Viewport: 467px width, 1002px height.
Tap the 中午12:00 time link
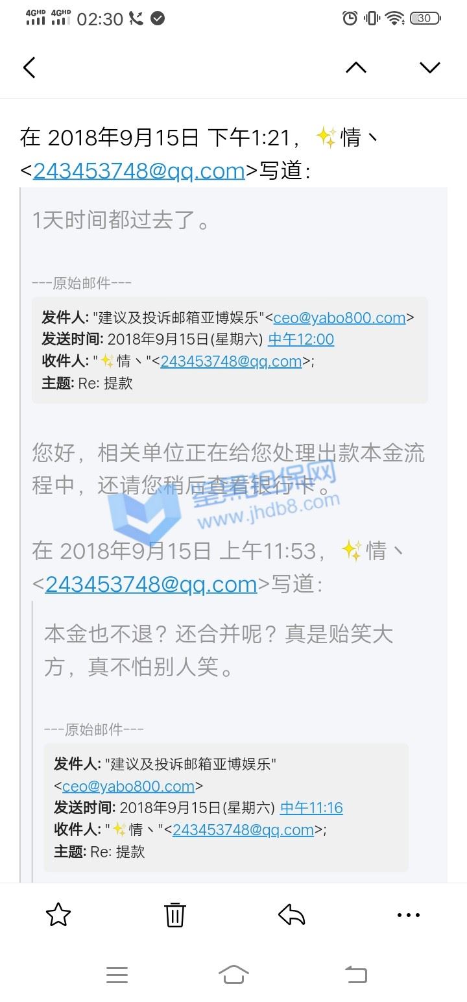[301, 339]
